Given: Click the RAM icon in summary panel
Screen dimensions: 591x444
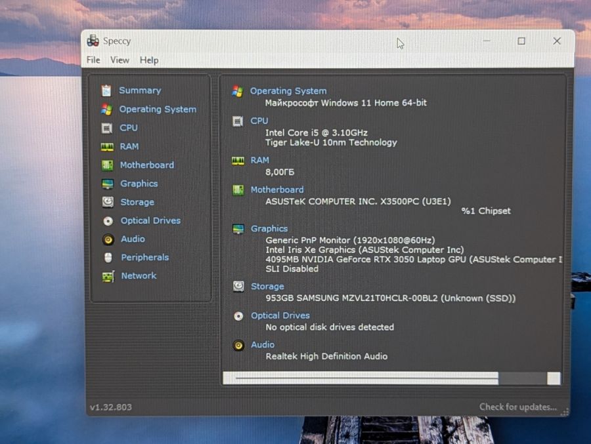Looking at the screenshot, I should pyautogui.click(x=238, y=161).
